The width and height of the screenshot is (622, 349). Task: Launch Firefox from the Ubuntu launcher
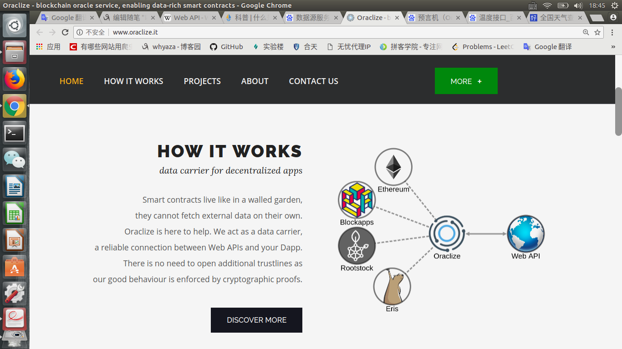click(x=15, y=79)
